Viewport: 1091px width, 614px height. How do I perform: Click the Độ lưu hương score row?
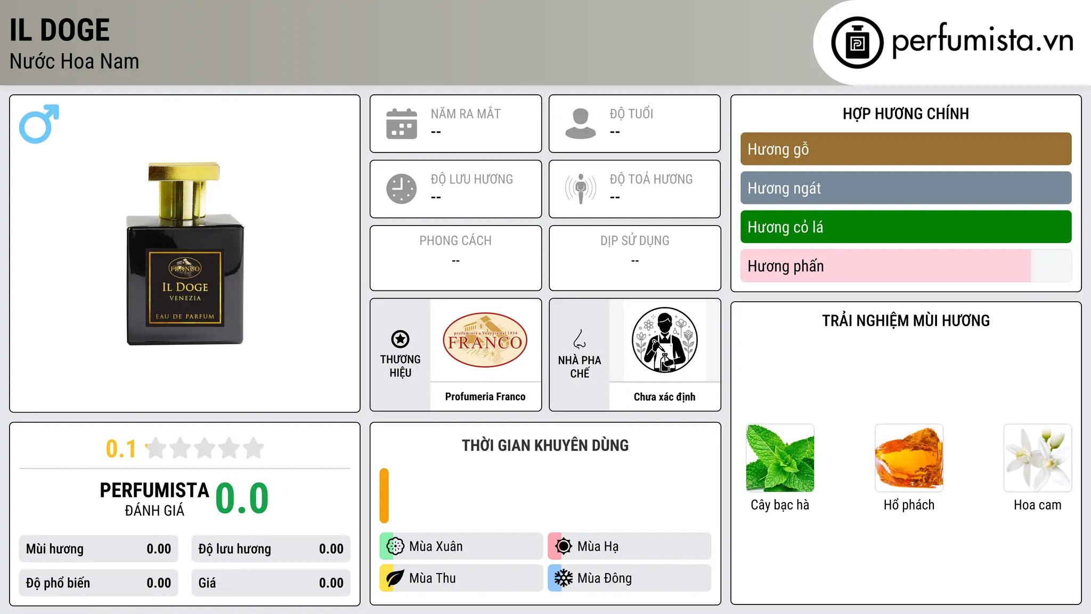[271, 549]
